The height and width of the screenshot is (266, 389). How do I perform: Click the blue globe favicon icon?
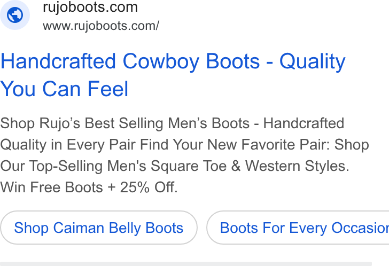coord(15,15)
